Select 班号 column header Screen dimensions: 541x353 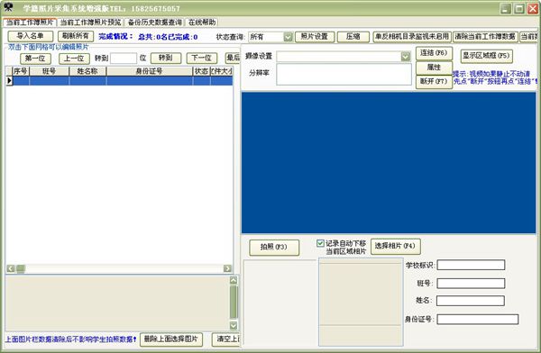[49, 71]
